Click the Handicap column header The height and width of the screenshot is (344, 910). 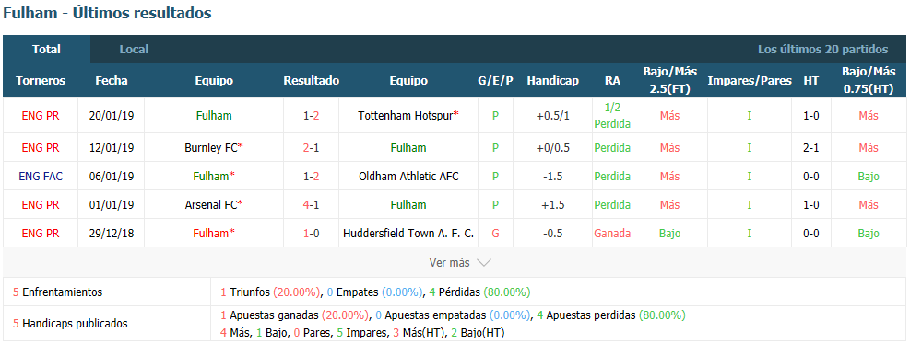pyautogui.click(x=552, y=81)
